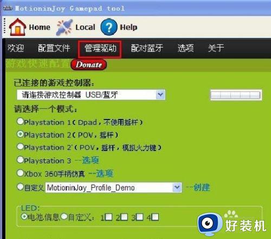Select LED 自定义 radio button

pos(64,216)
